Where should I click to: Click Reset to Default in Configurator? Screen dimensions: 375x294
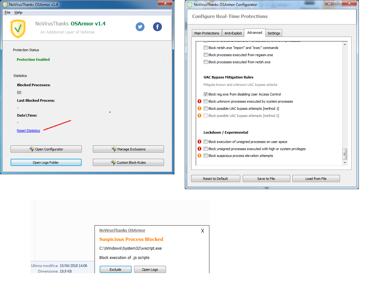(216, 179)
